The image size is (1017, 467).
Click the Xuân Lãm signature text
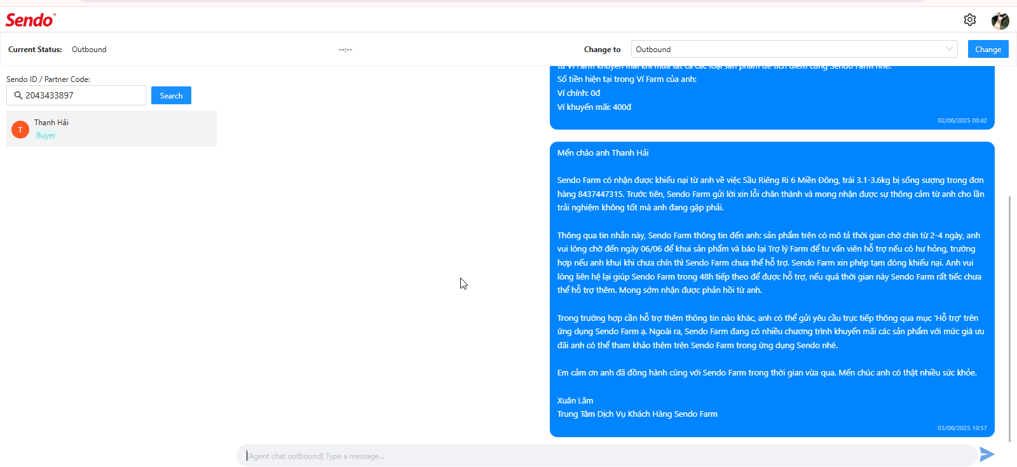[575, 401]
